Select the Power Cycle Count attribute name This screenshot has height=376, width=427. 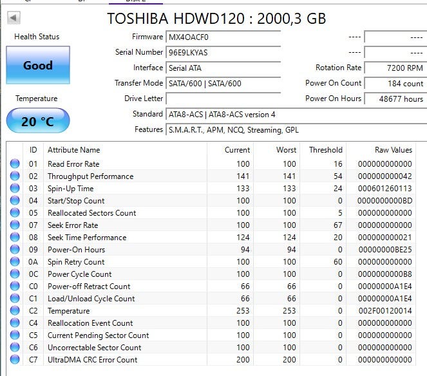pyautogui.click(x=79, y=274)
